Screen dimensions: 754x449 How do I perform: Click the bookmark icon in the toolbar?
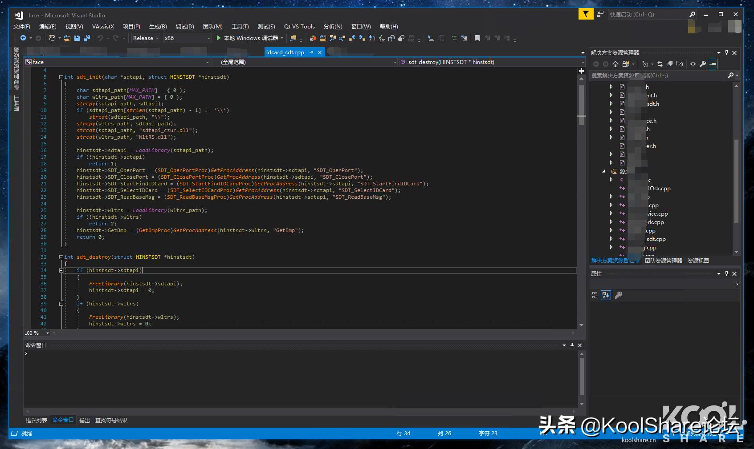tap(477, 38)
